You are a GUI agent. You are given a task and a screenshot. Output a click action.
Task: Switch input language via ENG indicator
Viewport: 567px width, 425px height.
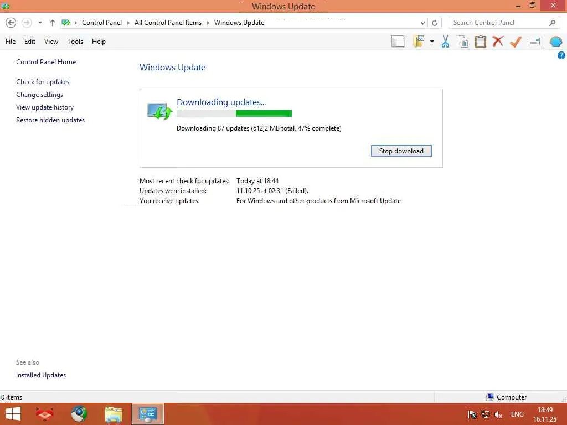click(517, 414)
